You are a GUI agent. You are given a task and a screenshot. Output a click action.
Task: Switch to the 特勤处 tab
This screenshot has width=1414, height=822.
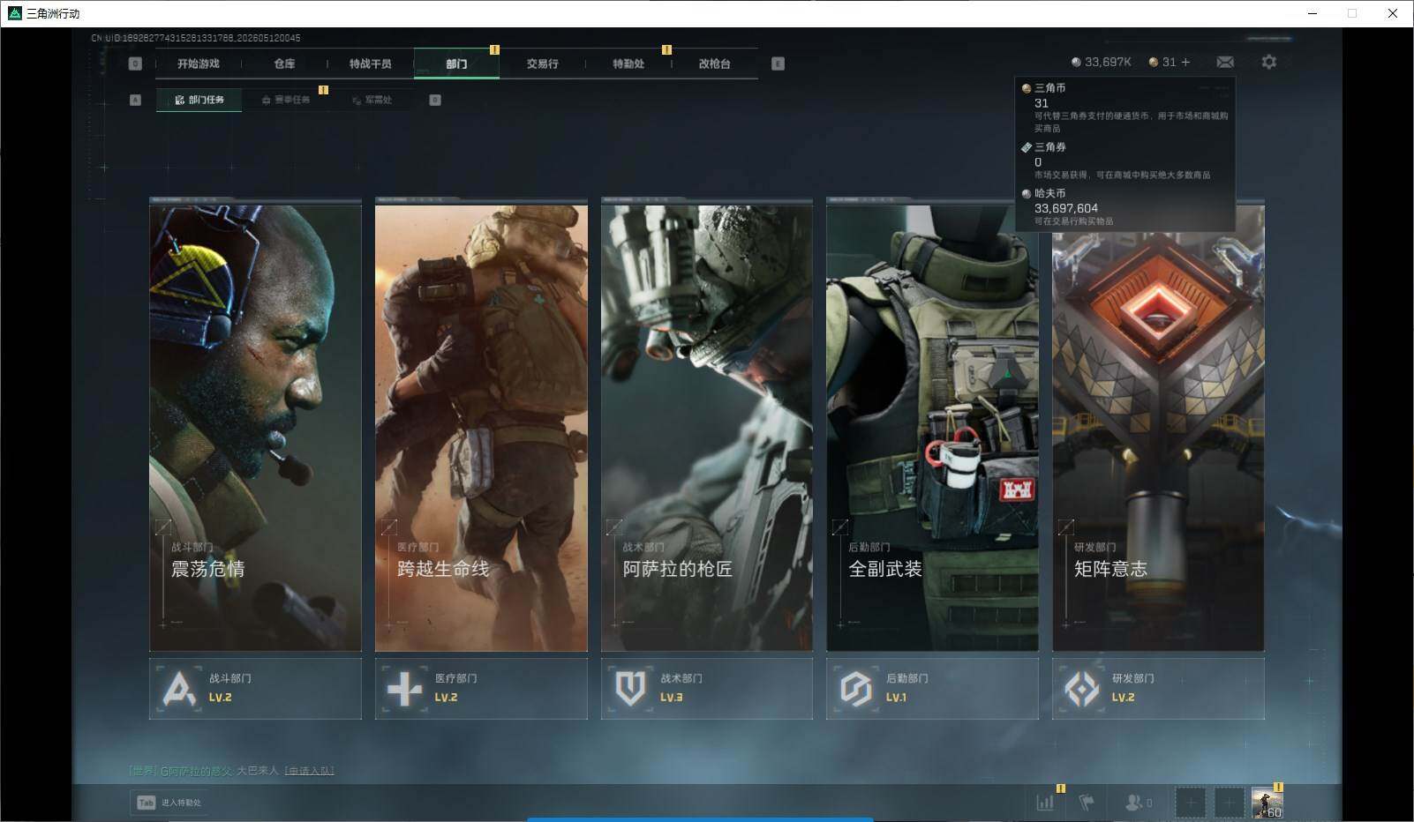click(x=628, y=64)
